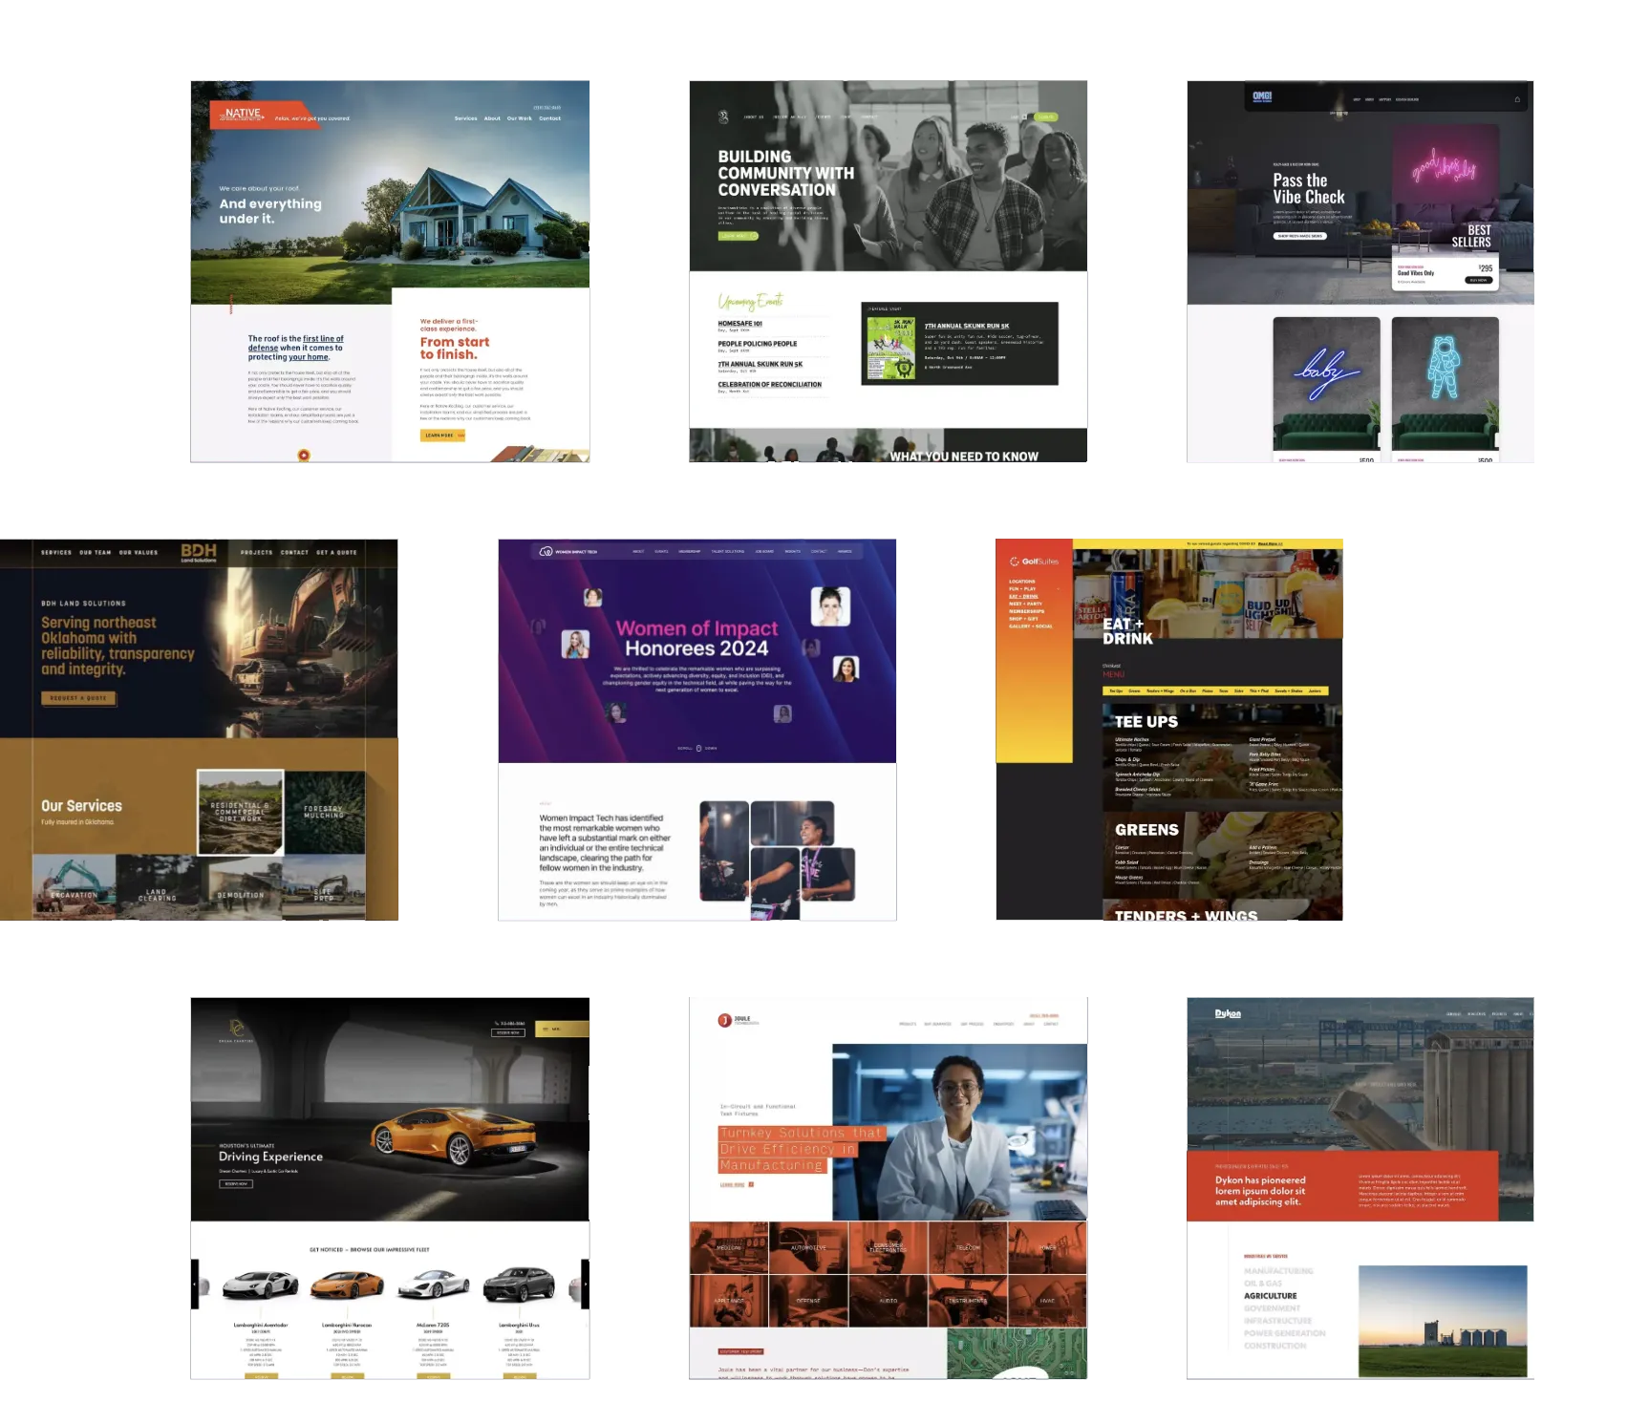Click the orange circular badge icon below Native Roofing text
This screenshot has height=1423, width=1628.
point(304,455)
